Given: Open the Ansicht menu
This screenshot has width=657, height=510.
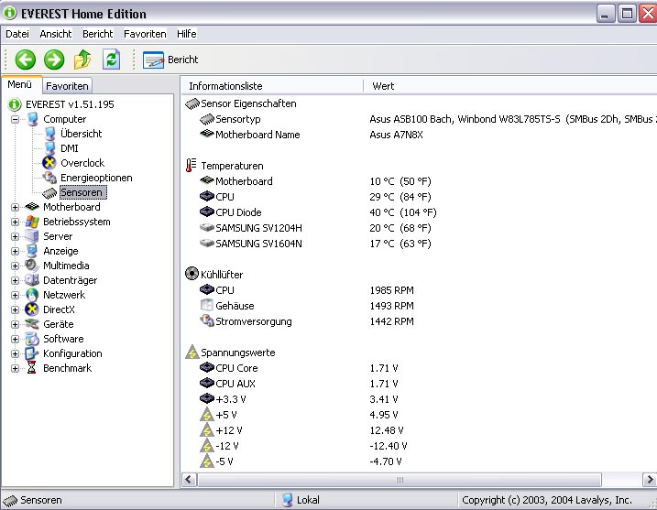Looking at the screenshot, I should pyautogui.click(x=56, y=34).
